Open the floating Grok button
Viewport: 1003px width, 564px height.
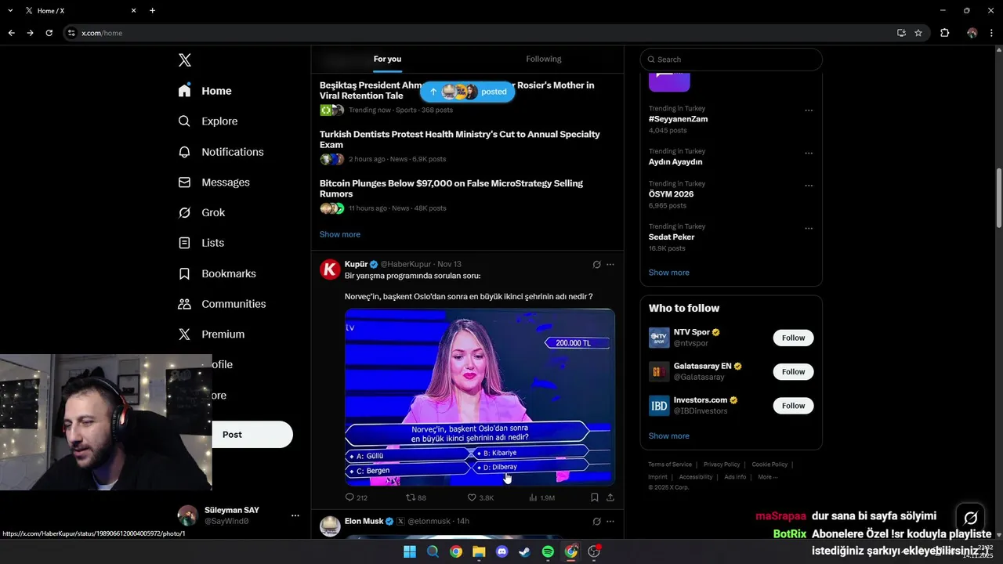(x=970, y=518)
